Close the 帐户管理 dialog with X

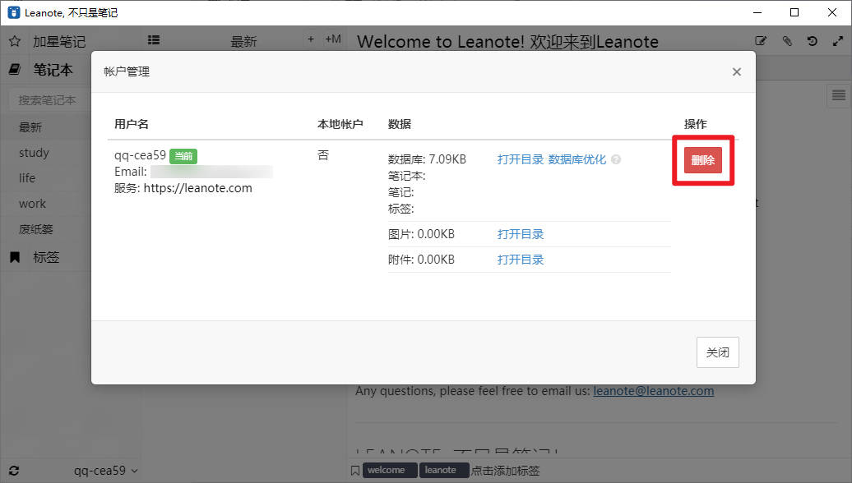click(736, 71)
